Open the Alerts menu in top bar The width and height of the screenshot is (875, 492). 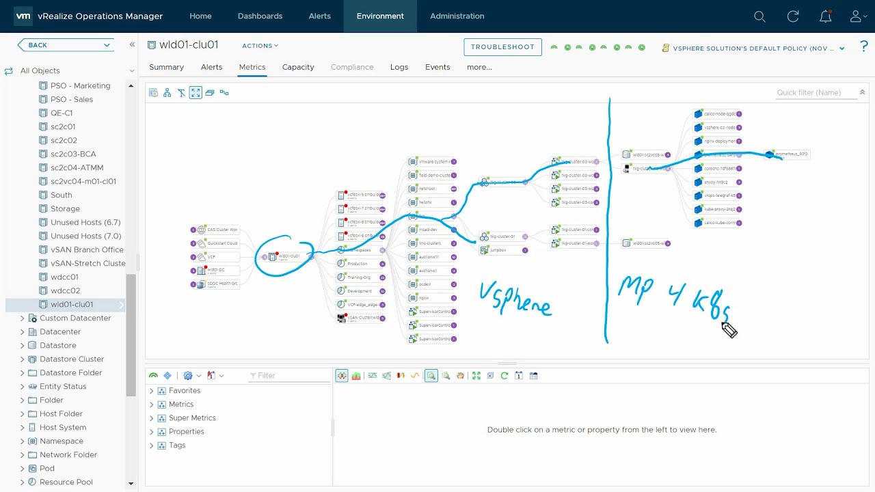[x=319, y=16]
